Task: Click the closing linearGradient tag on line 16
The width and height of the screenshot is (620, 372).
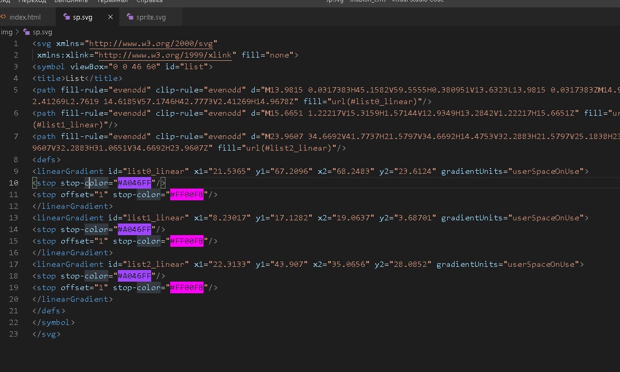Action: [72, 253]
